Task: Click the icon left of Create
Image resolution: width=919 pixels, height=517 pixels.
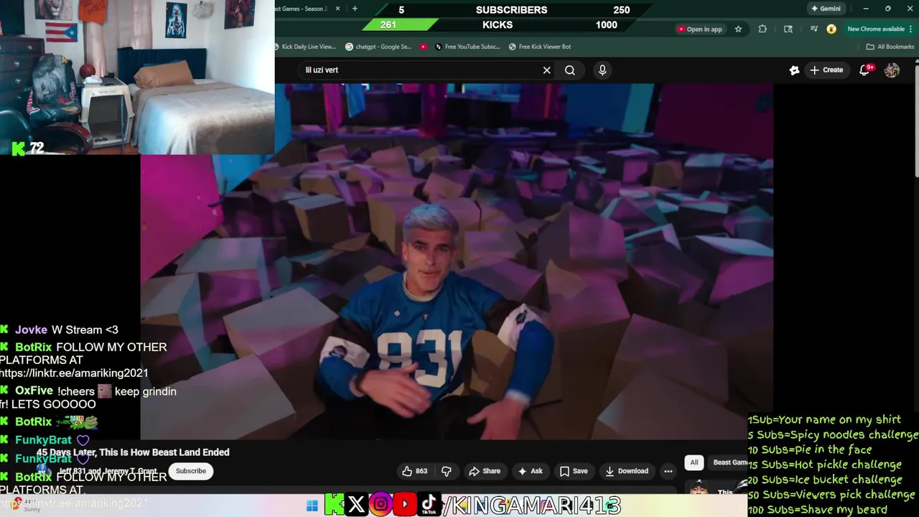Action: click(x=794, y=70)
